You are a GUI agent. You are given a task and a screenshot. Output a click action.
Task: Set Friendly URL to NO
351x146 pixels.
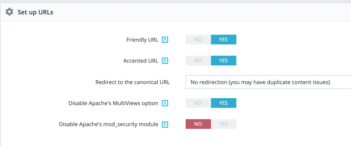click(198, 40)
